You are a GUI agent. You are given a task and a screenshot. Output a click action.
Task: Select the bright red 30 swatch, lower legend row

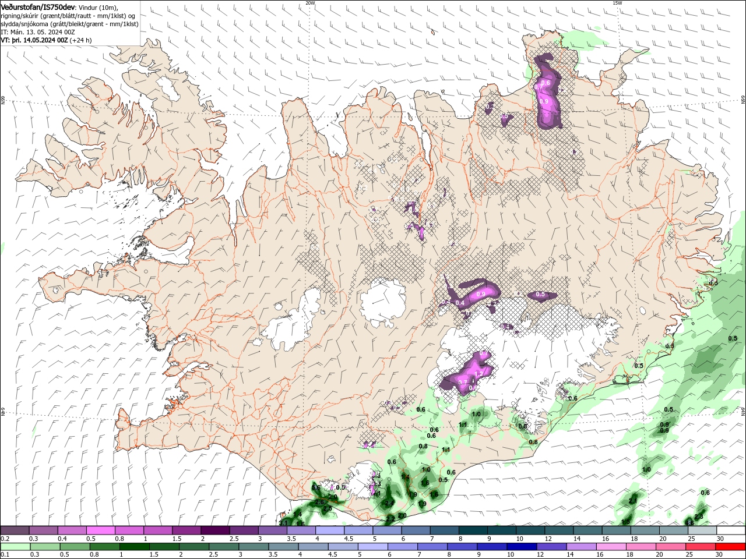731,546
